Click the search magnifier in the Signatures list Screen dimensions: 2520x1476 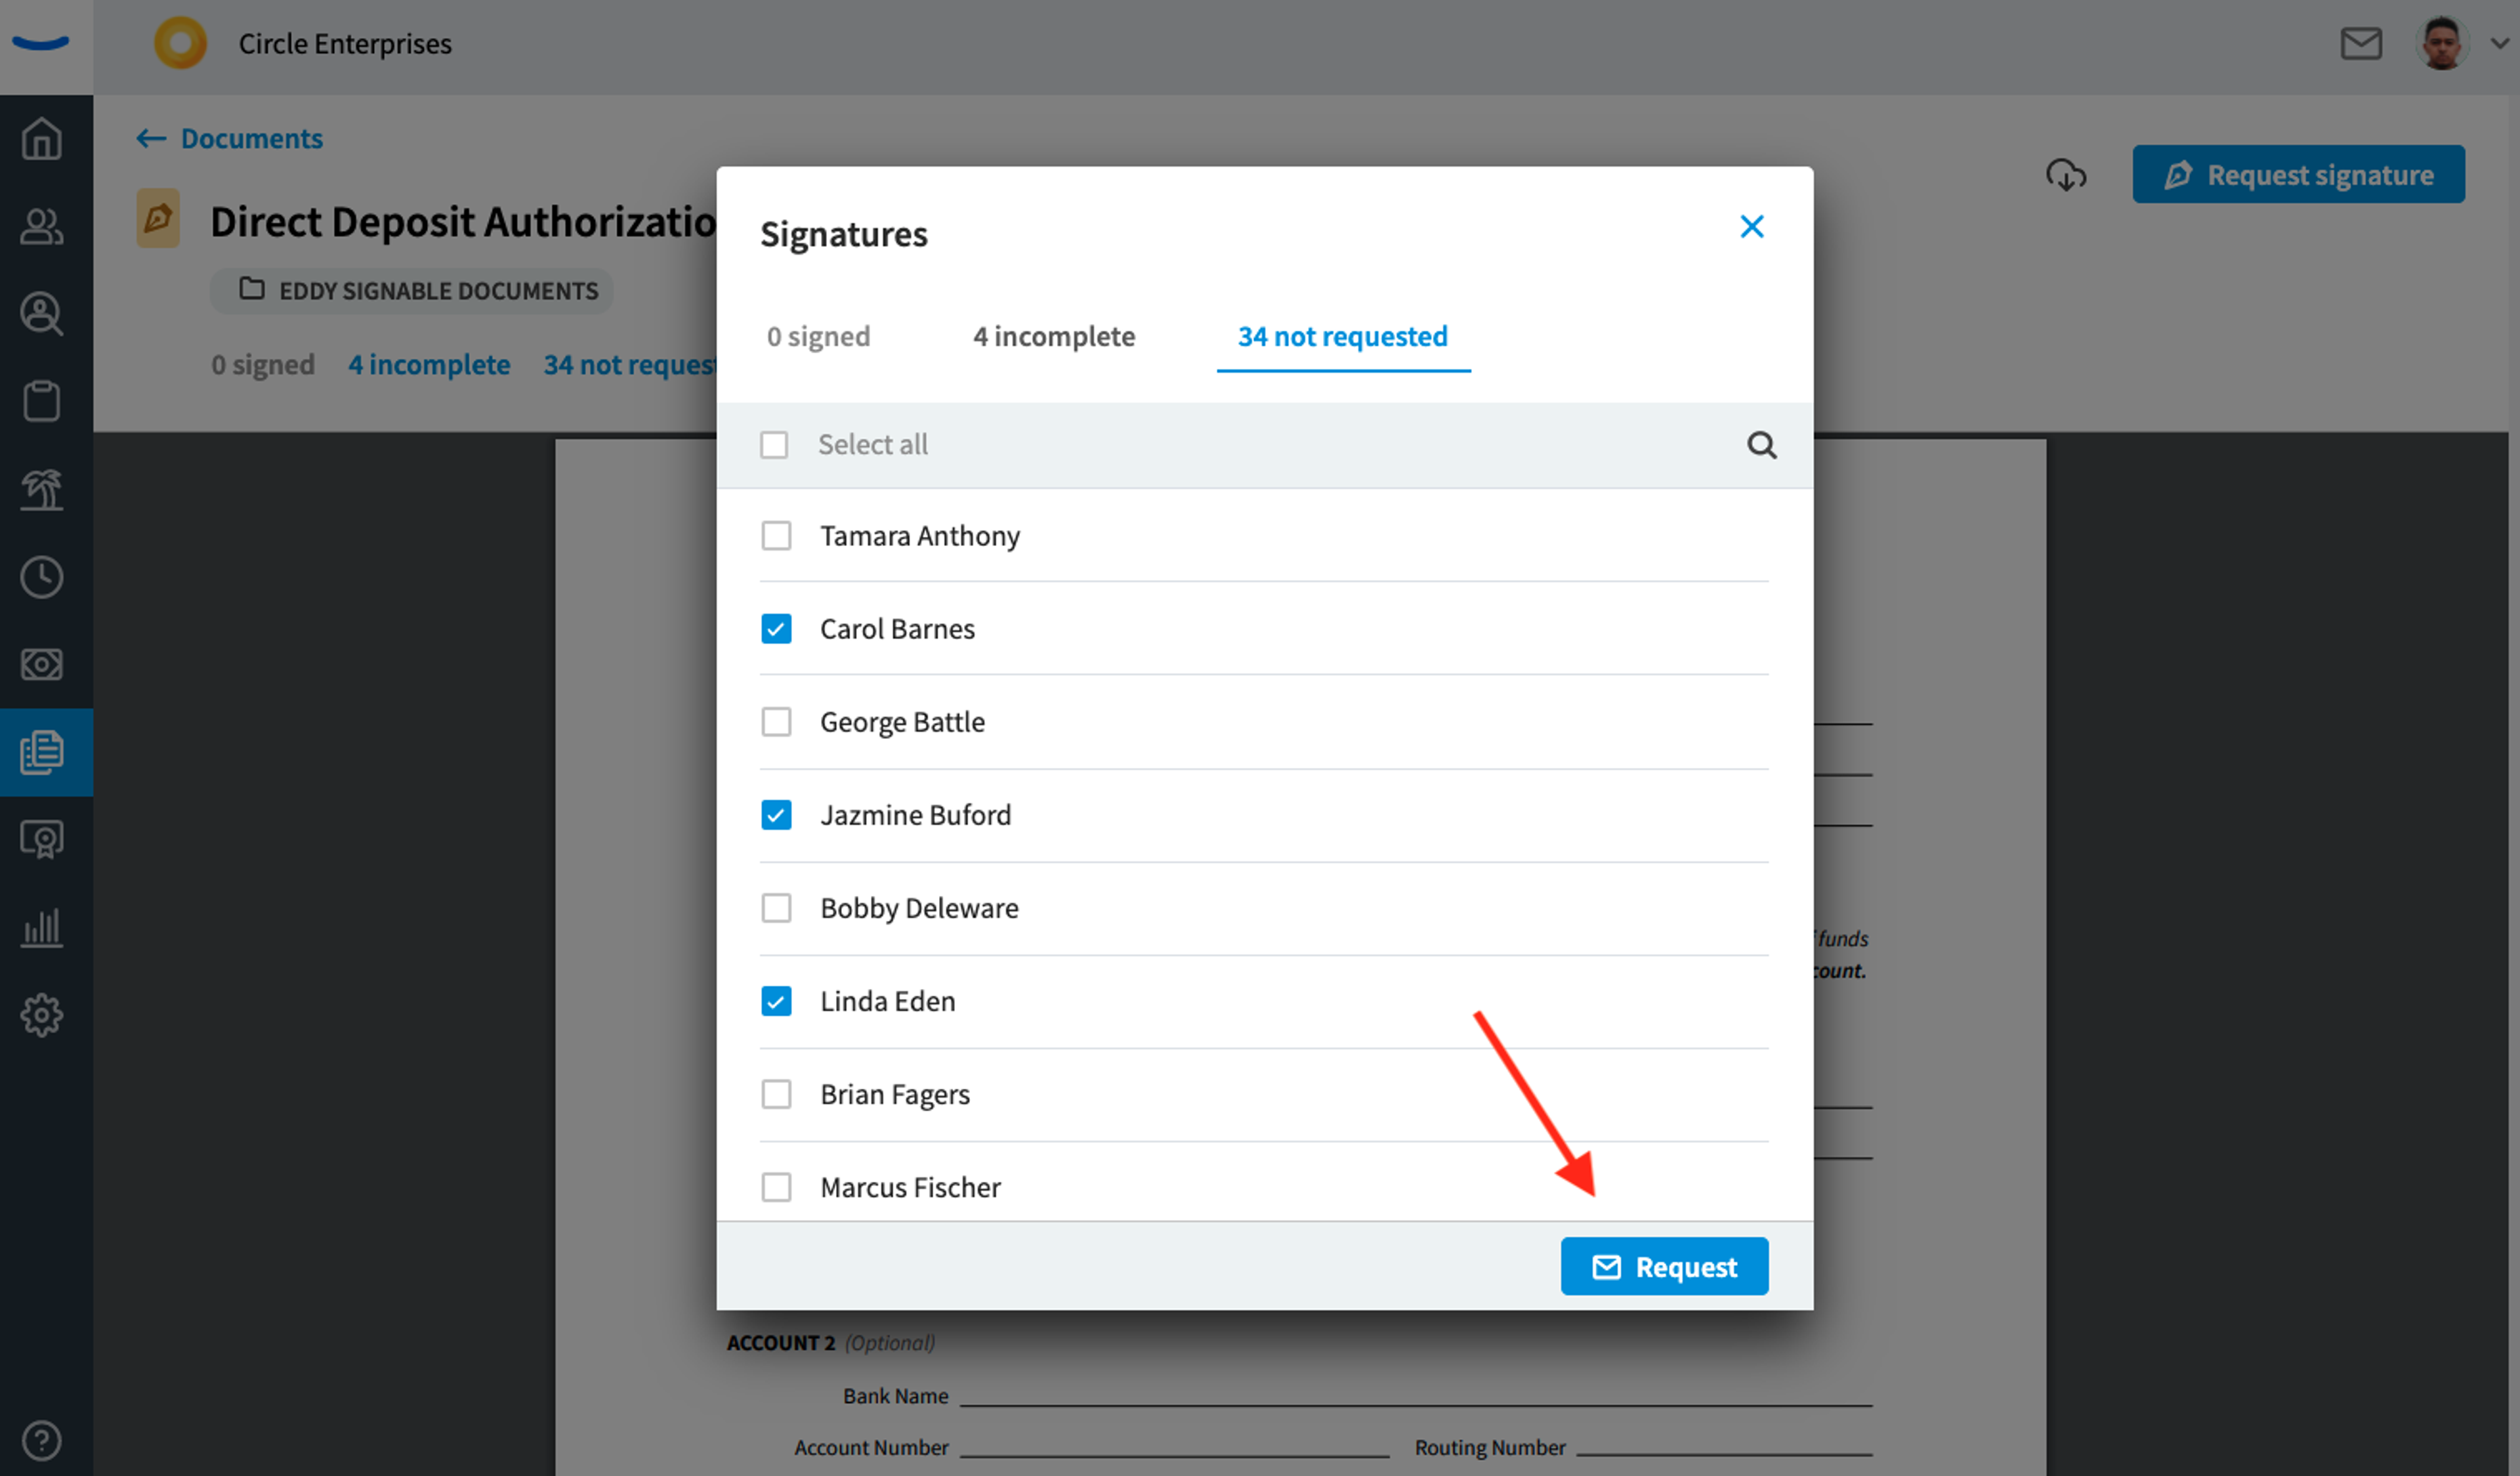point(1761,445)
